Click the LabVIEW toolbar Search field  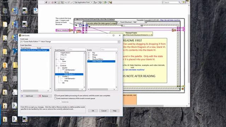[171, 2]
